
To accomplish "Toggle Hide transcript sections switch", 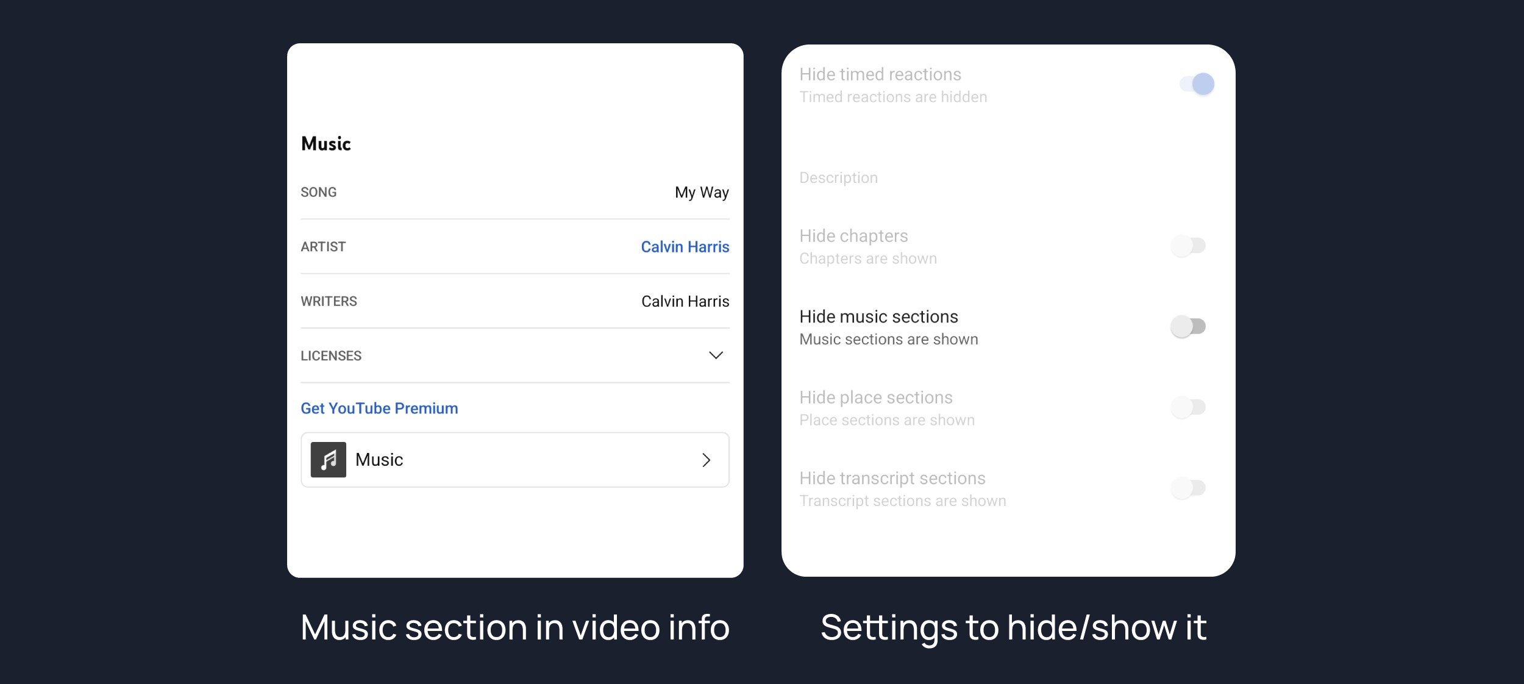I will pyautogui.click(x=1188, y=488).
